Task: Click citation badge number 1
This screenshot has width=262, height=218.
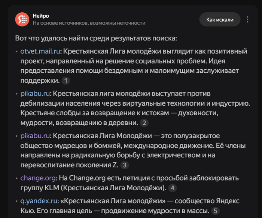Action: point(66,81)
